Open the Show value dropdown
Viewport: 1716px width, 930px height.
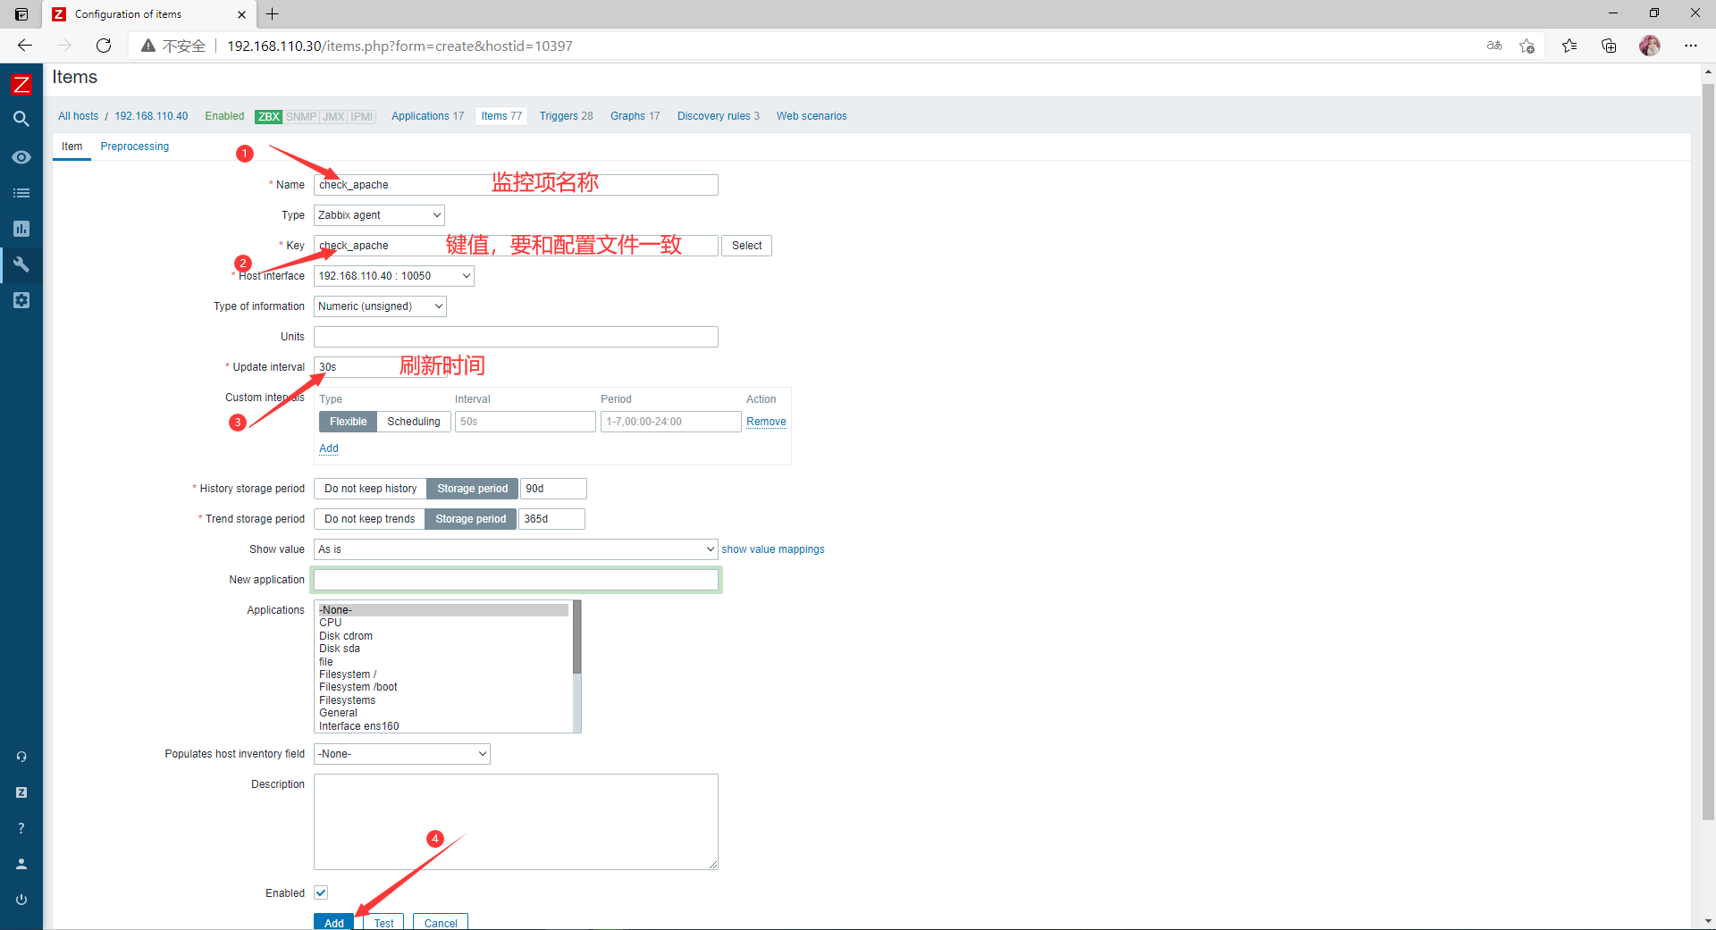pyautogui.click(x=516, y=549)
